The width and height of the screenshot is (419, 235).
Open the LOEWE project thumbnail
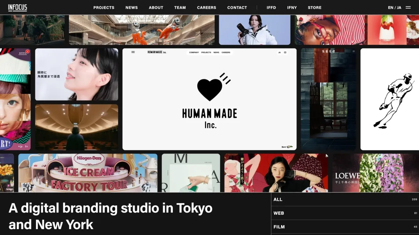tap(375, 173)
